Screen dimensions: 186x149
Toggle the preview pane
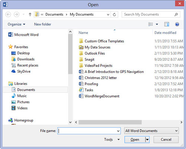[167, 24]
